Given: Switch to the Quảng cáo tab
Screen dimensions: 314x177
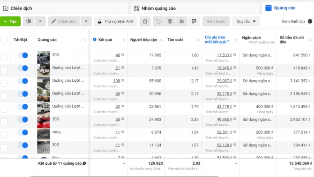Looking at the screenshot, I should tap(288, 8).
